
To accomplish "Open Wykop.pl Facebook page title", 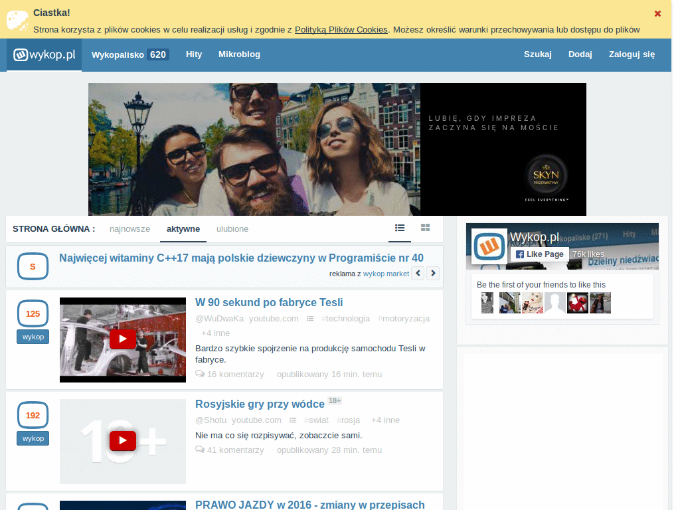I will pyautogui.click(x=535, y=237).
